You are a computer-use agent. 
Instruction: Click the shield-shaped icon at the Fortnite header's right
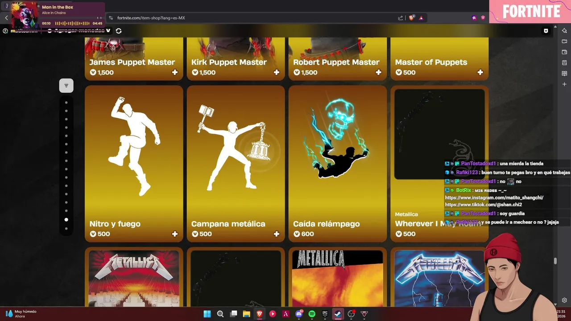coord(546,31)
